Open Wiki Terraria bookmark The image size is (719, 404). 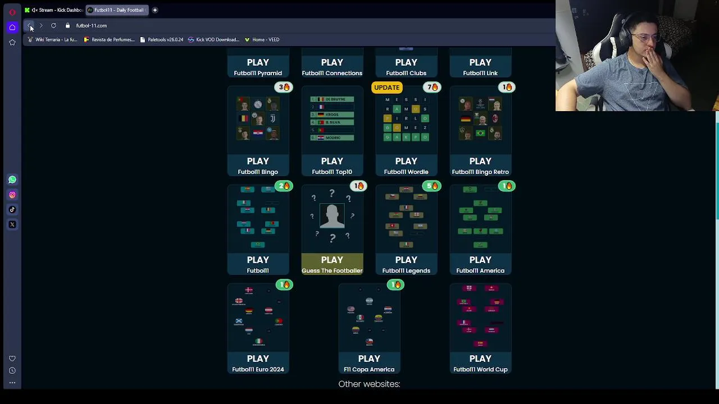(52, 40)
